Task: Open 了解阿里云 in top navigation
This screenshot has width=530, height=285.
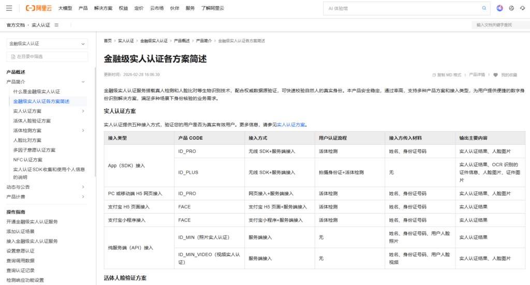Action: tap(213, 8)
